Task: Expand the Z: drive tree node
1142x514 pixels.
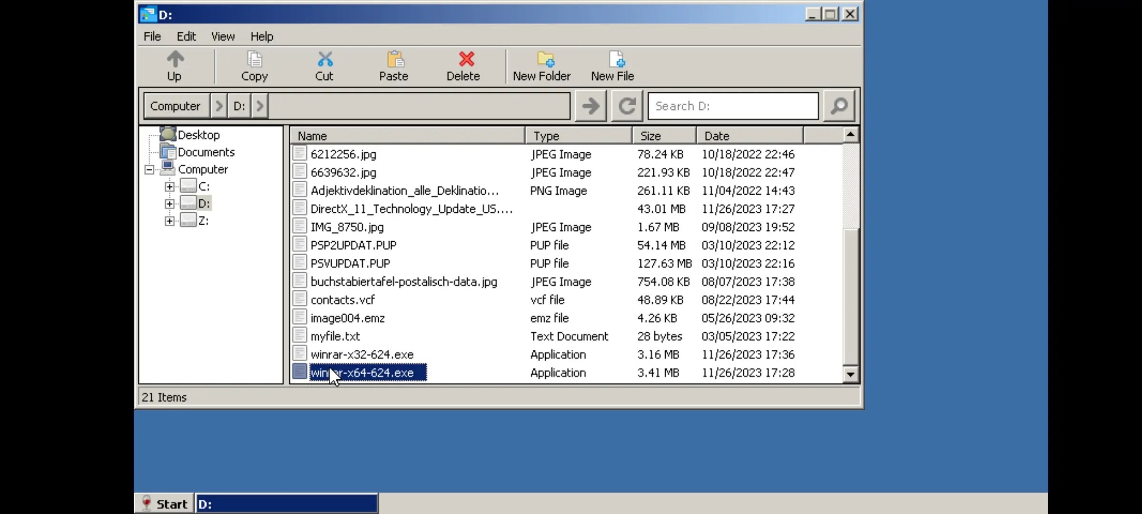Action: tap(169, 220)
